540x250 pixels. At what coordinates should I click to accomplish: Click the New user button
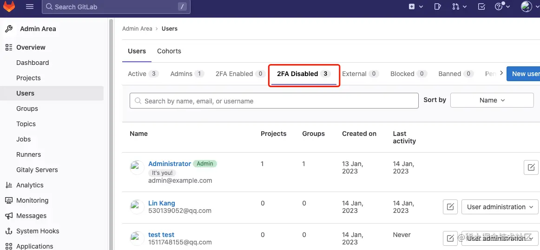click(x=525, y=74)
